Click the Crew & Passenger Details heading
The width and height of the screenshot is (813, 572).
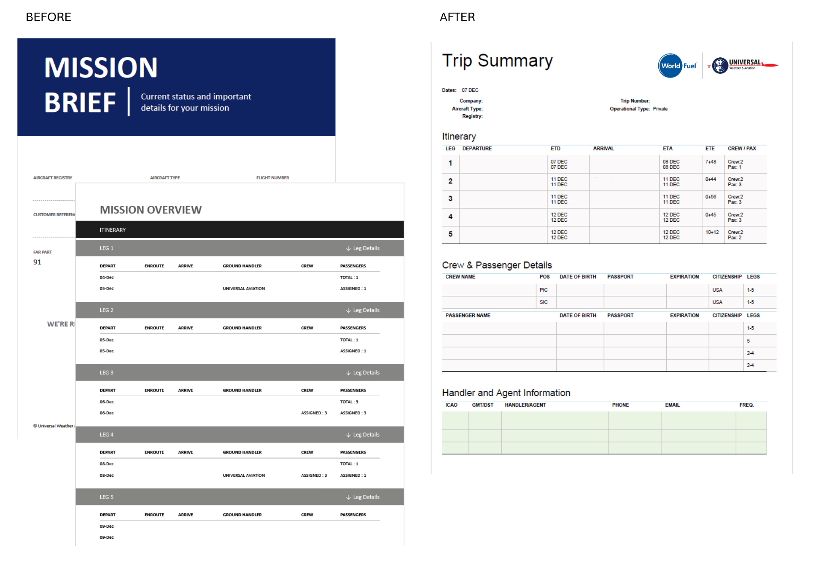pyautogui.click(x=497, y=265)
